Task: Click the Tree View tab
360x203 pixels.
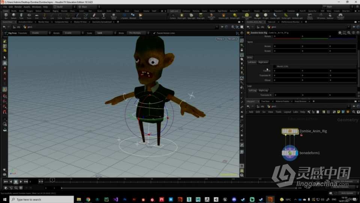Action: click(265, 101)
